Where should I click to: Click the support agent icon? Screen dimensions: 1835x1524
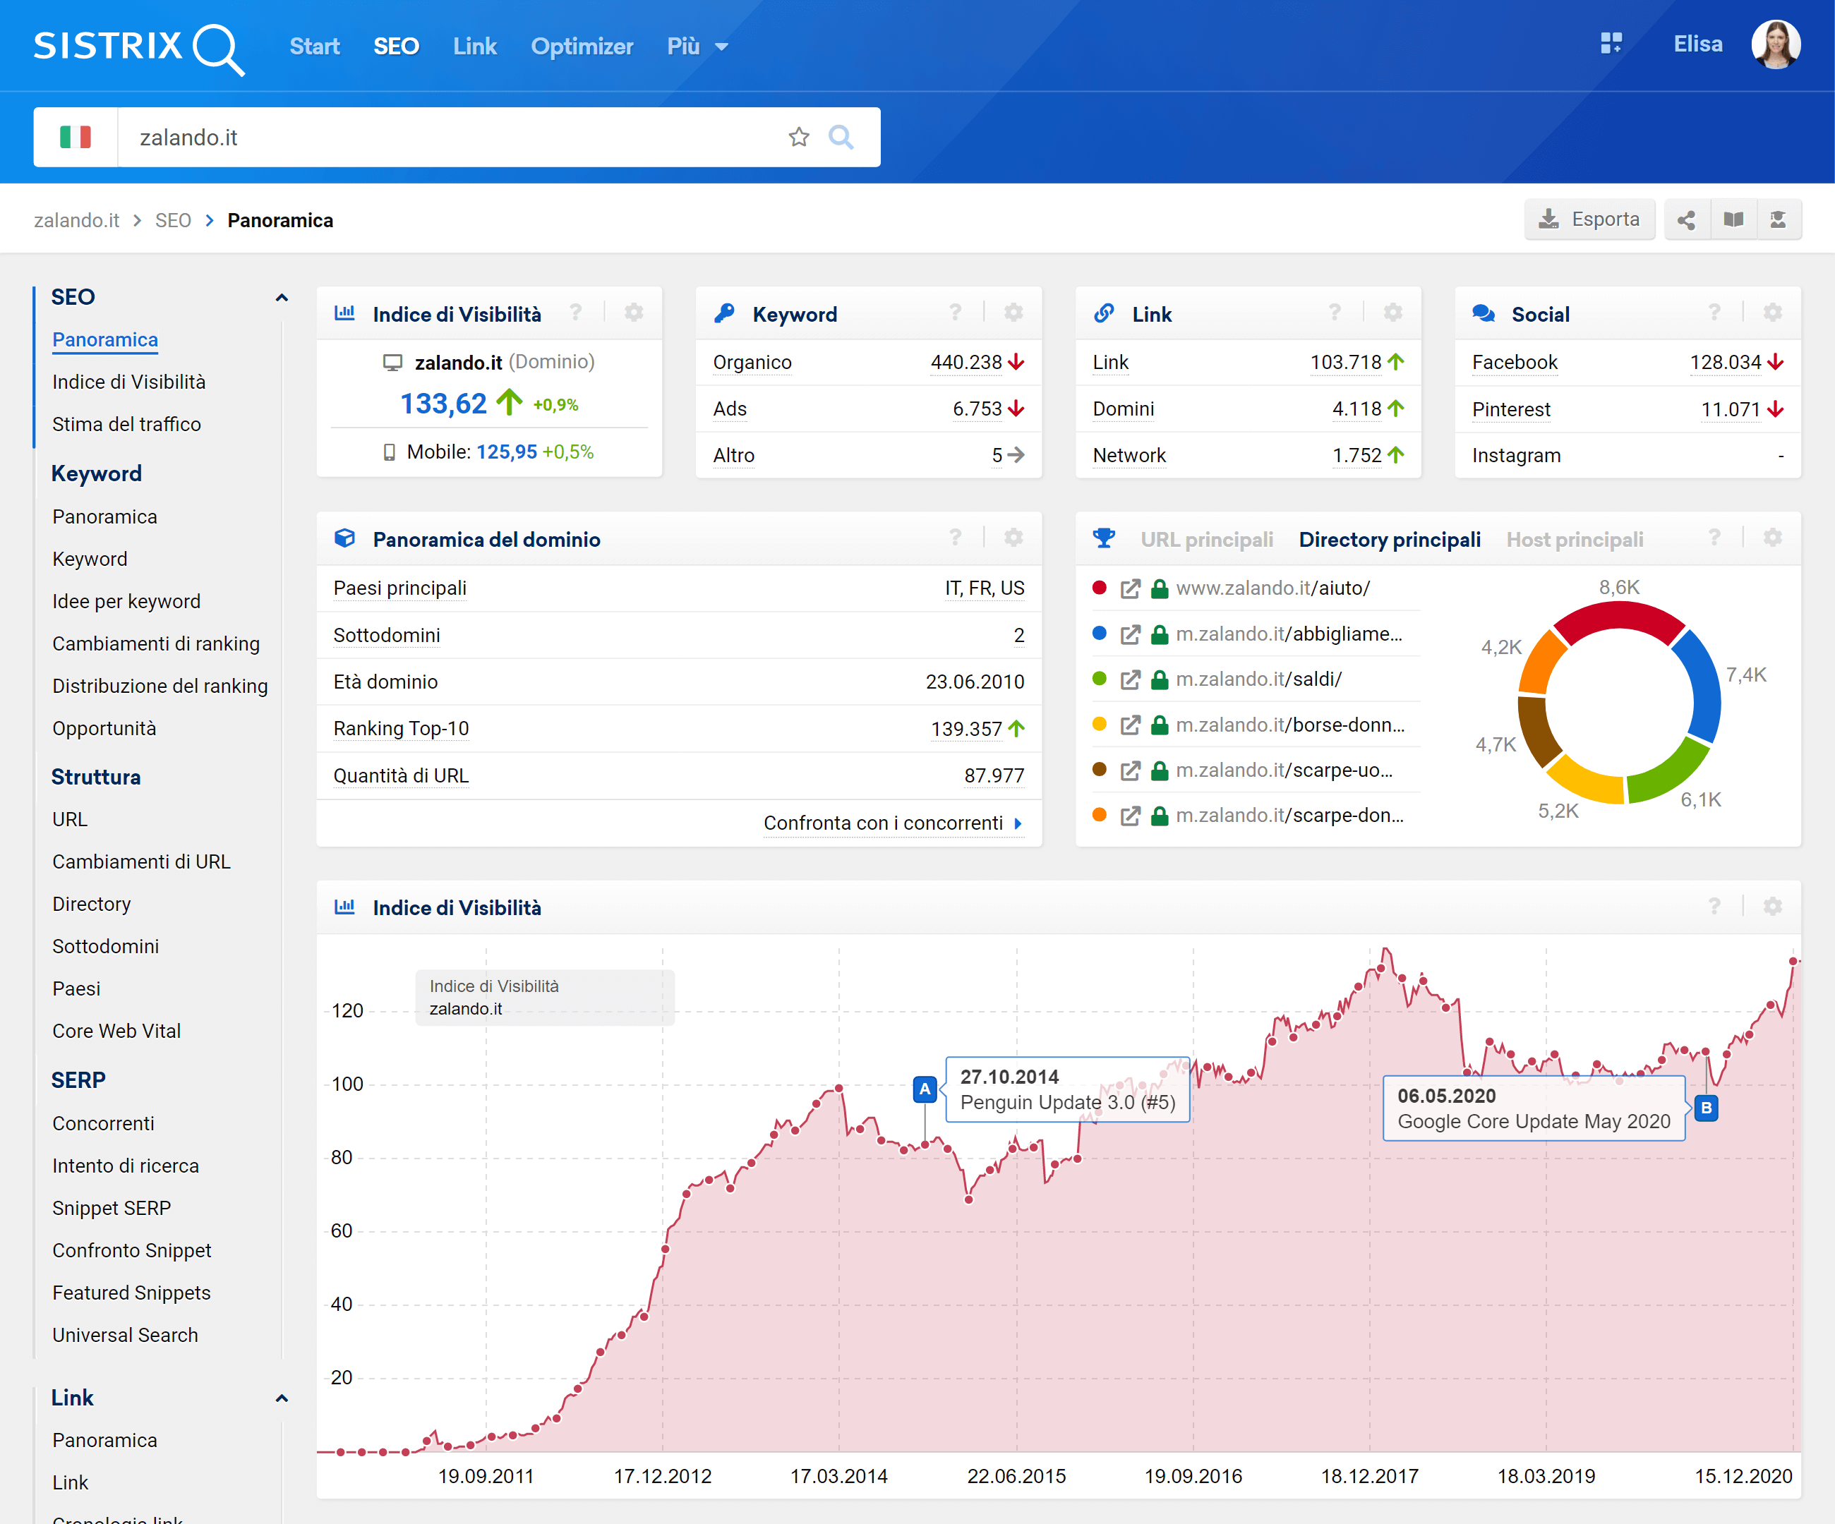1779,219
